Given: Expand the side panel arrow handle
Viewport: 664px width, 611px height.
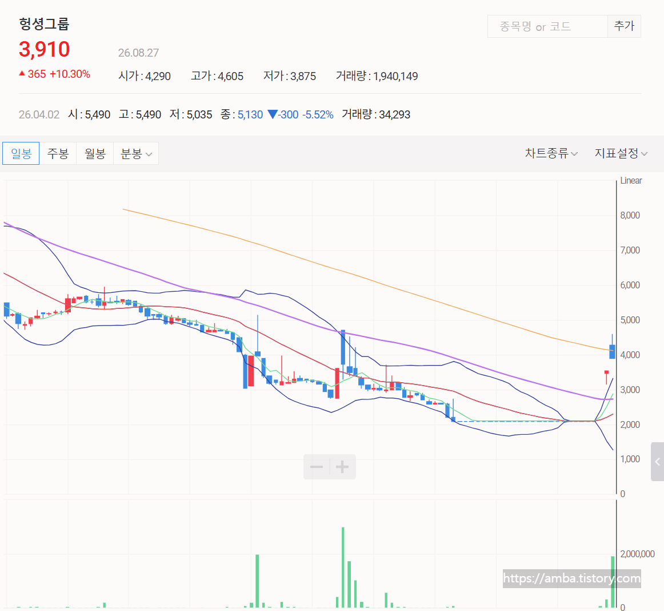Looking at the screenshot, I should tap(658, 462).
